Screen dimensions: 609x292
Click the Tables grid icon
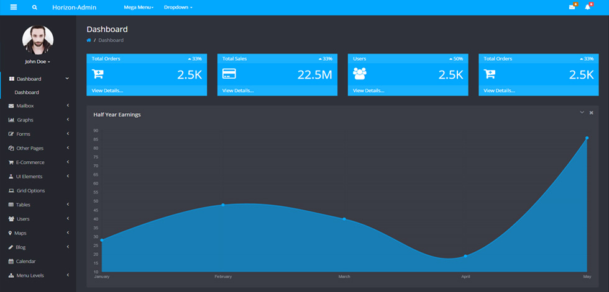pyautogui.click(x=11, y=205)
